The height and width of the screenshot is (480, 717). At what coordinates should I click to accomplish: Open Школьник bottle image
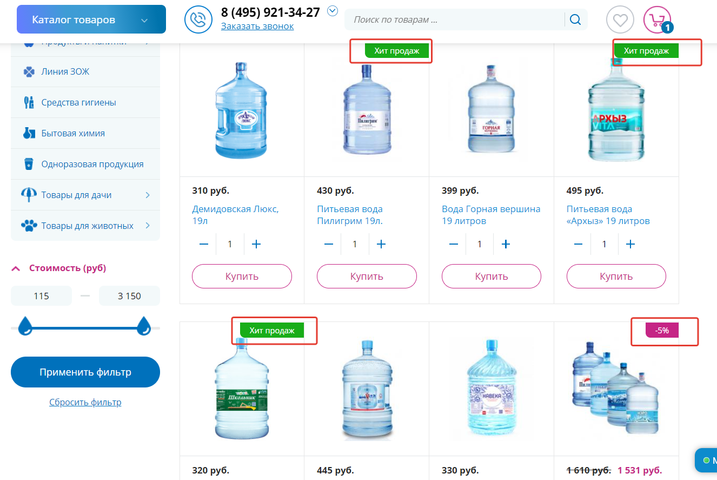pos(242,387)
